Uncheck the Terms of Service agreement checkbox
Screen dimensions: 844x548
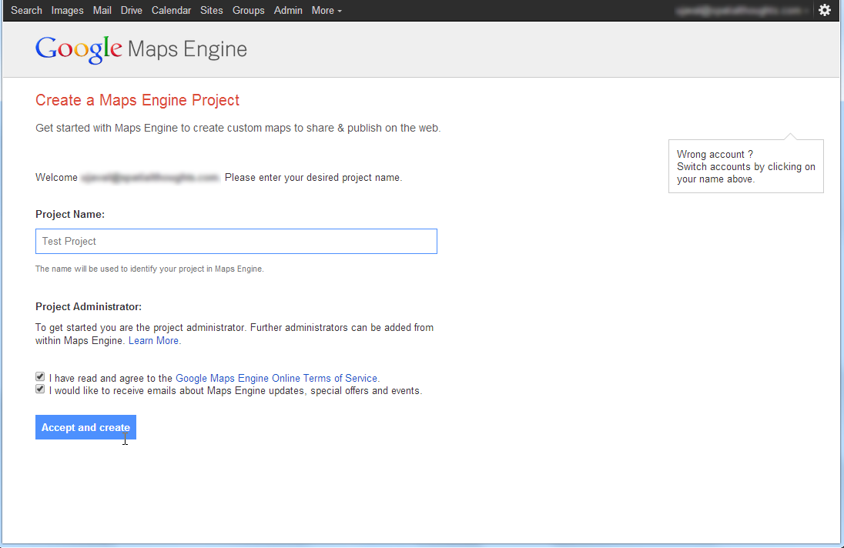(40, 377)
